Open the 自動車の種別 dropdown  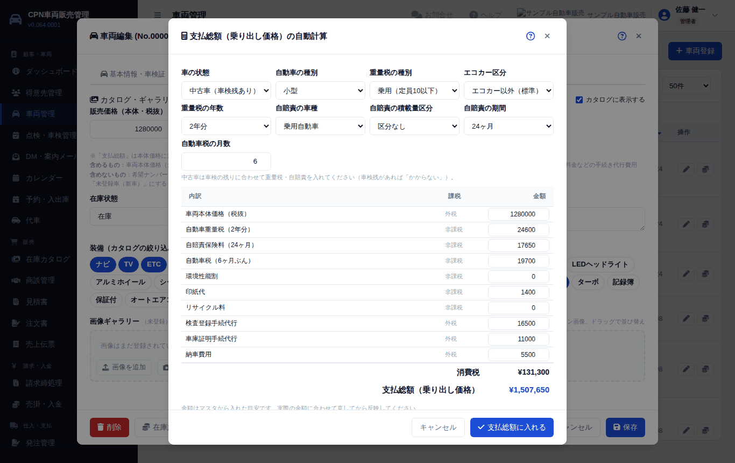320,90
